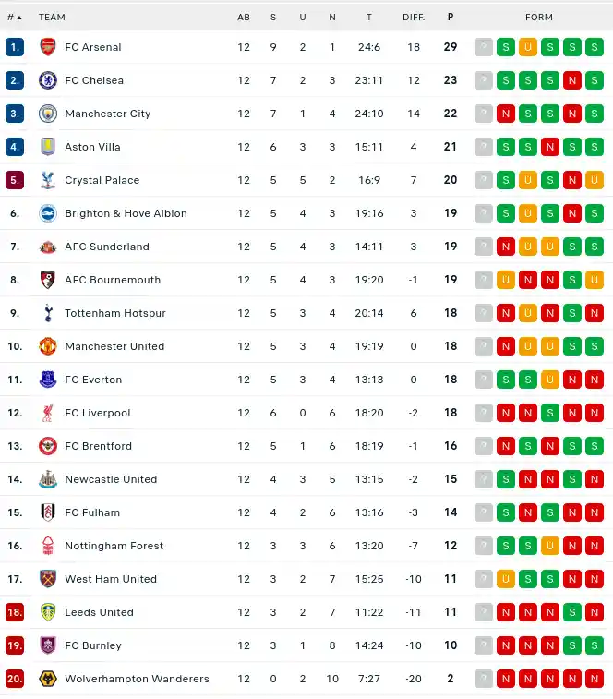Sort standings by P points column

(x=451, y=17)
